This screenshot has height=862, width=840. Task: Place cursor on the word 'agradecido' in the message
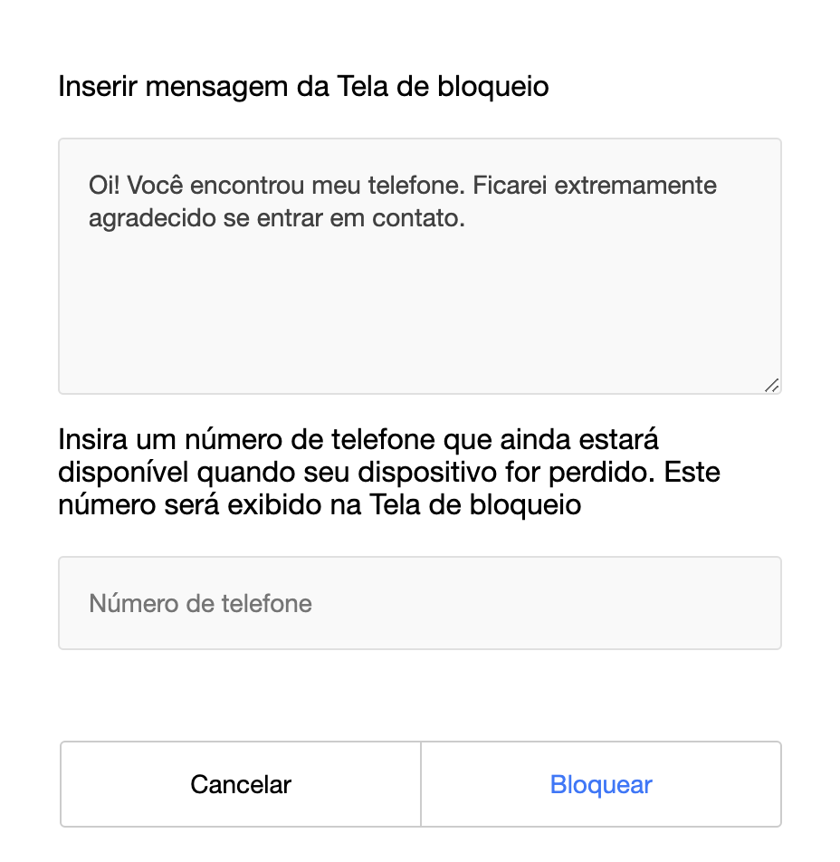tap(152, 219)
